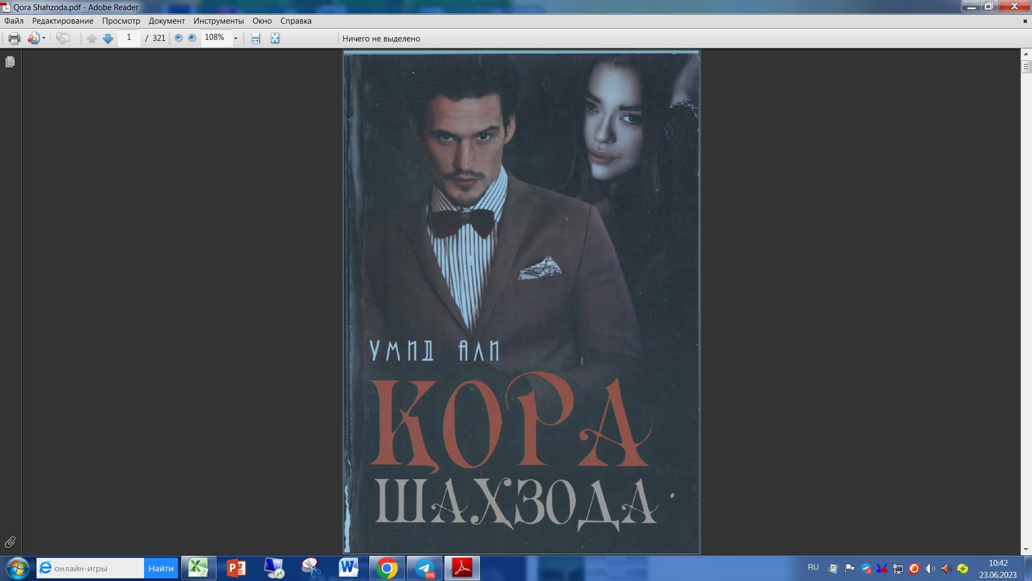
Task: Open the Файл menu
Action: 13,21
